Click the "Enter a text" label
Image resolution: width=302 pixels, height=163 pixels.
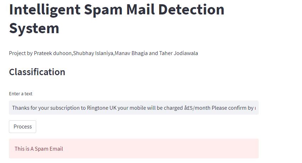(21, 93)
